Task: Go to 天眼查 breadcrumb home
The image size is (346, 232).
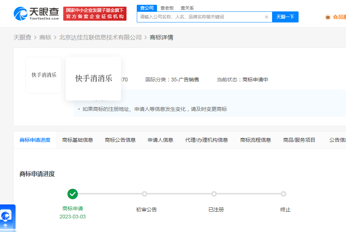Action: click(22, 37)
